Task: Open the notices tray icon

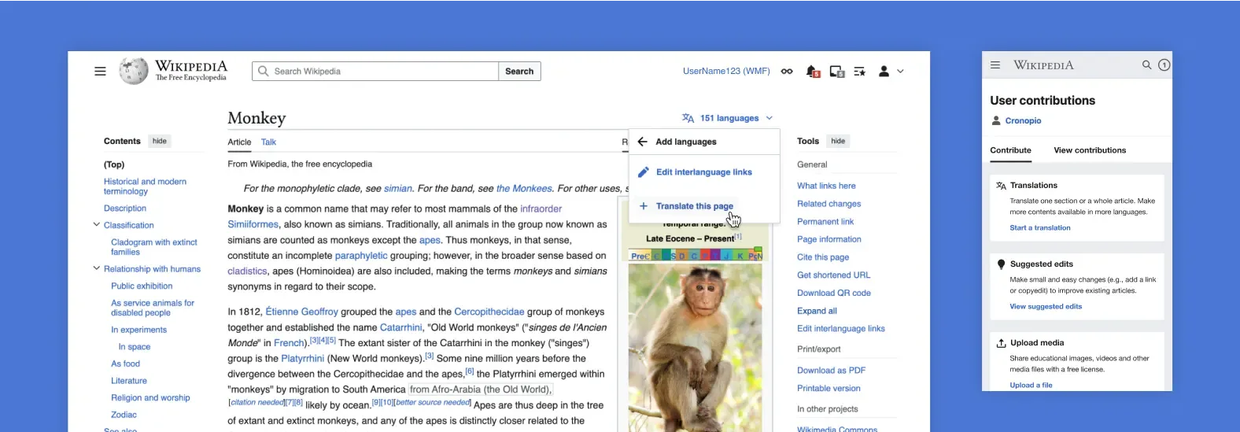Action: tap(836, 72)
